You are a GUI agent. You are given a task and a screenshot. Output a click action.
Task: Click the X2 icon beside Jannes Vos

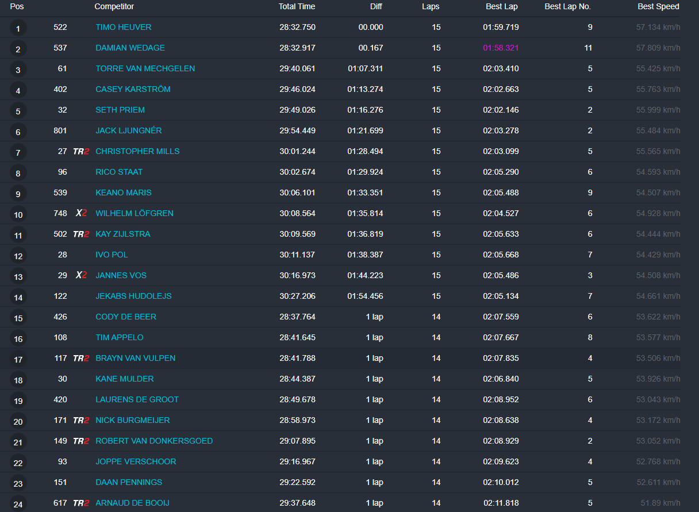(81, 275)
